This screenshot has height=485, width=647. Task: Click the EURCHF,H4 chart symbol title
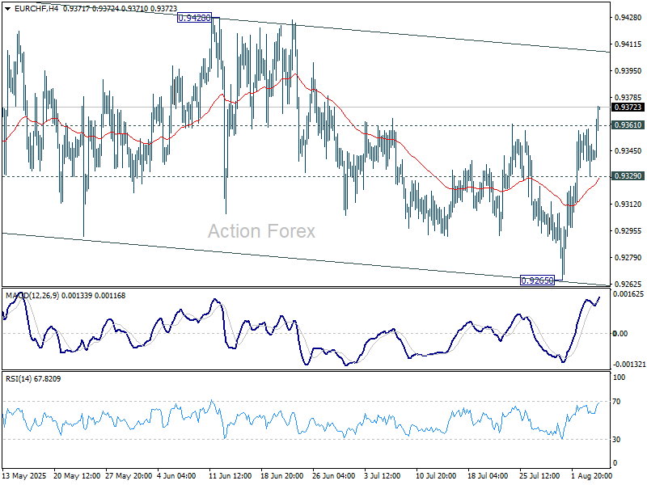tap(31, 7)
